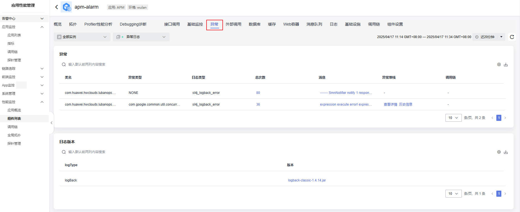The height and width of the screenshot is (212, 520).
Task: Open the 基础设施 tab
Action: point(353,24)
